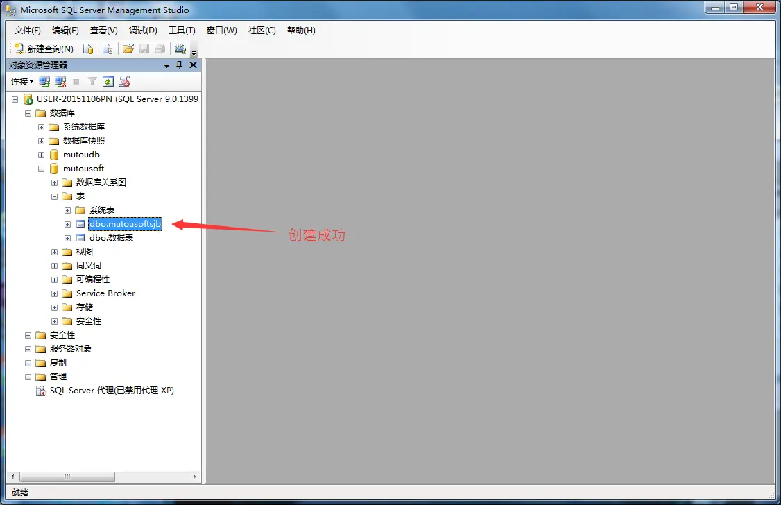Collapse the 表 folder node
Screen dimensions: 781x505
54,197
